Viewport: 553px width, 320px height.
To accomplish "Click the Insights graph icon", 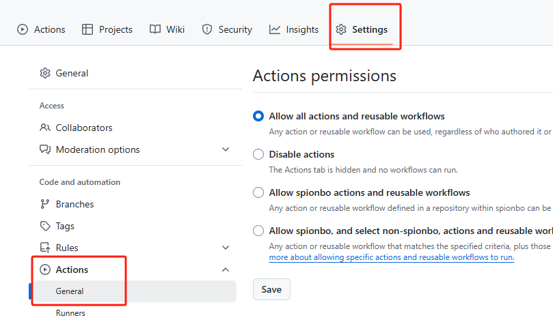I will pyautogui.click(x=275, y=29).
